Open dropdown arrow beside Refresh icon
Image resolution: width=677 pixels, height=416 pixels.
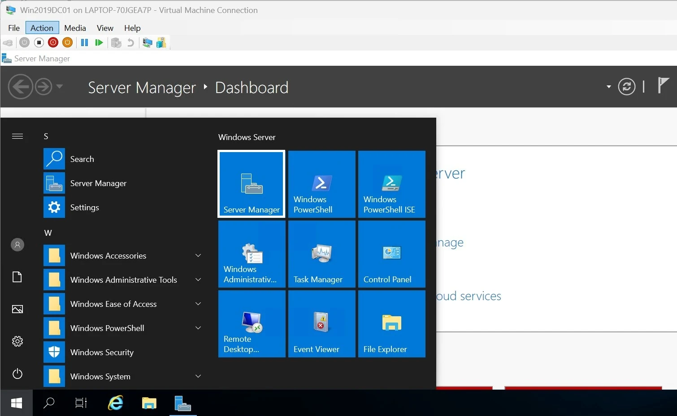click(x=608, y=87)
